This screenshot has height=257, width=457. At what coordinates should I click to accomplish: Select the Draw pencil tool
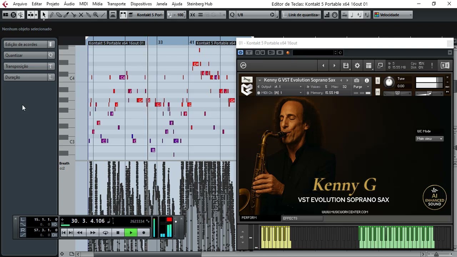point(51,15)
